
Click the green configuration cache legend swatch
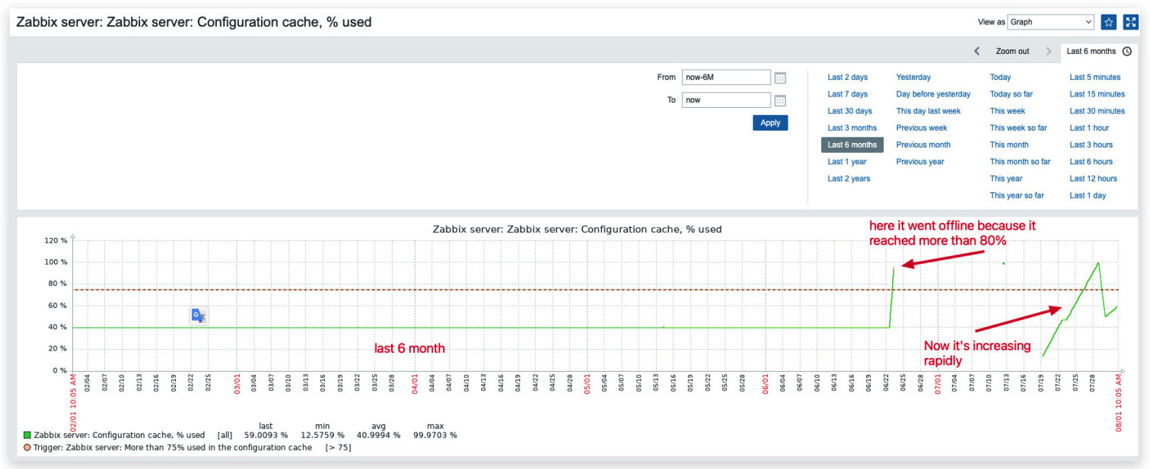27,436
